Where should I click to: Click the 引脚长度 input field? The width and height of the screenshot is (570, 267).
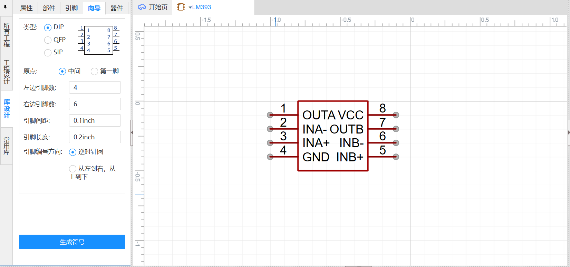coord(95,137)
